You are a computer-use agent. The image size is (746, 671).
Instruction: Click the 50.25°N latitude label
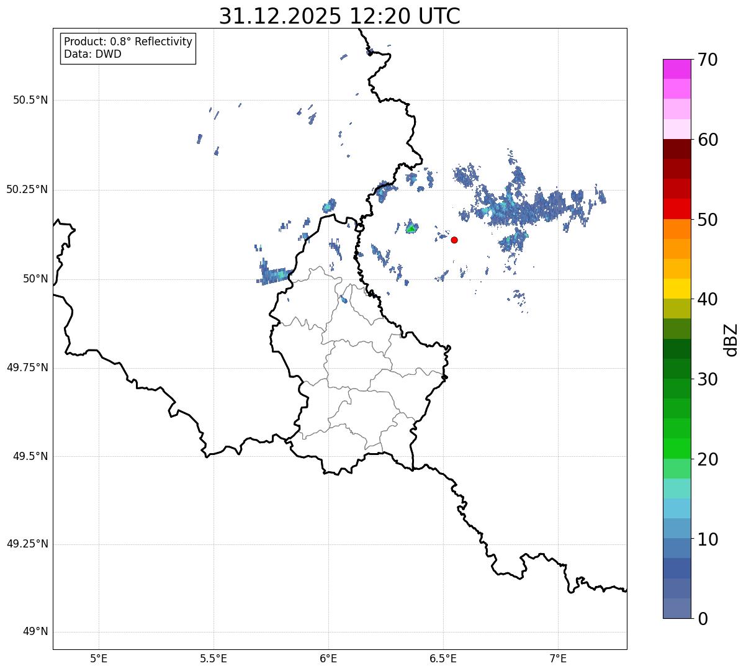pyautogui.click(x=27, y=189)
